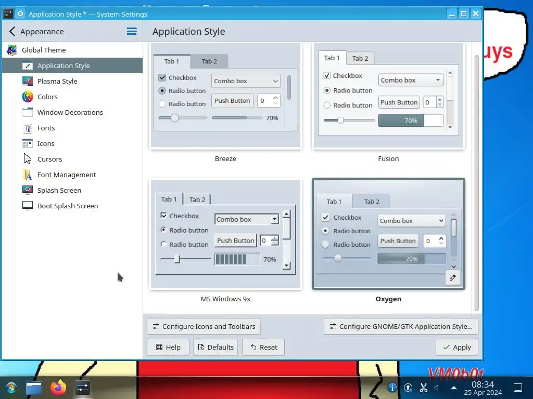The image size is (533, 399).
Task: Select Tab 1 in Fusion preview
Action: (x=332, y=58)
